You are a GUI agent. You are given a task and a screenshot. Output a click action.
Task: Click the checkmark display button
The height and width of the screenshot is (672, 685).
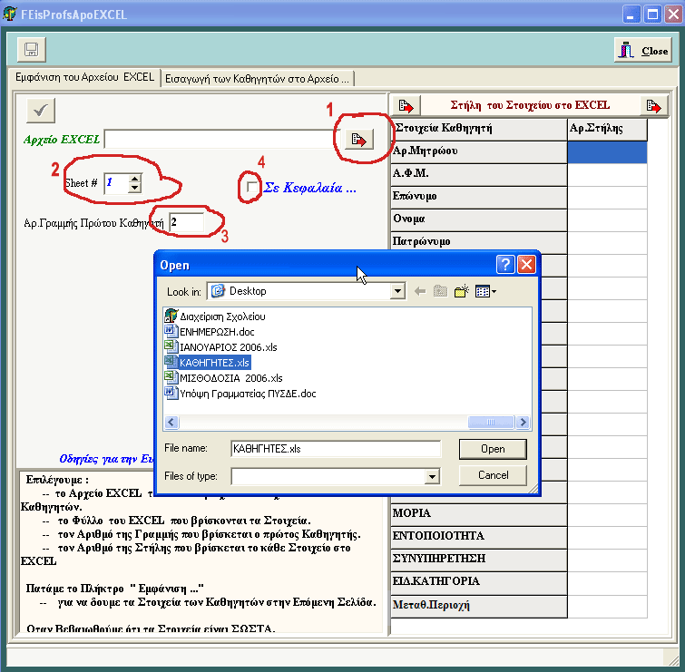pos(41,110)
